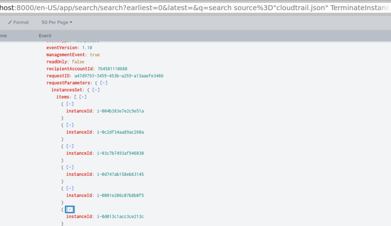Click instance ID i-0d747ab158eb63145
The image size is (391, 226).
[x=120, y=174]
